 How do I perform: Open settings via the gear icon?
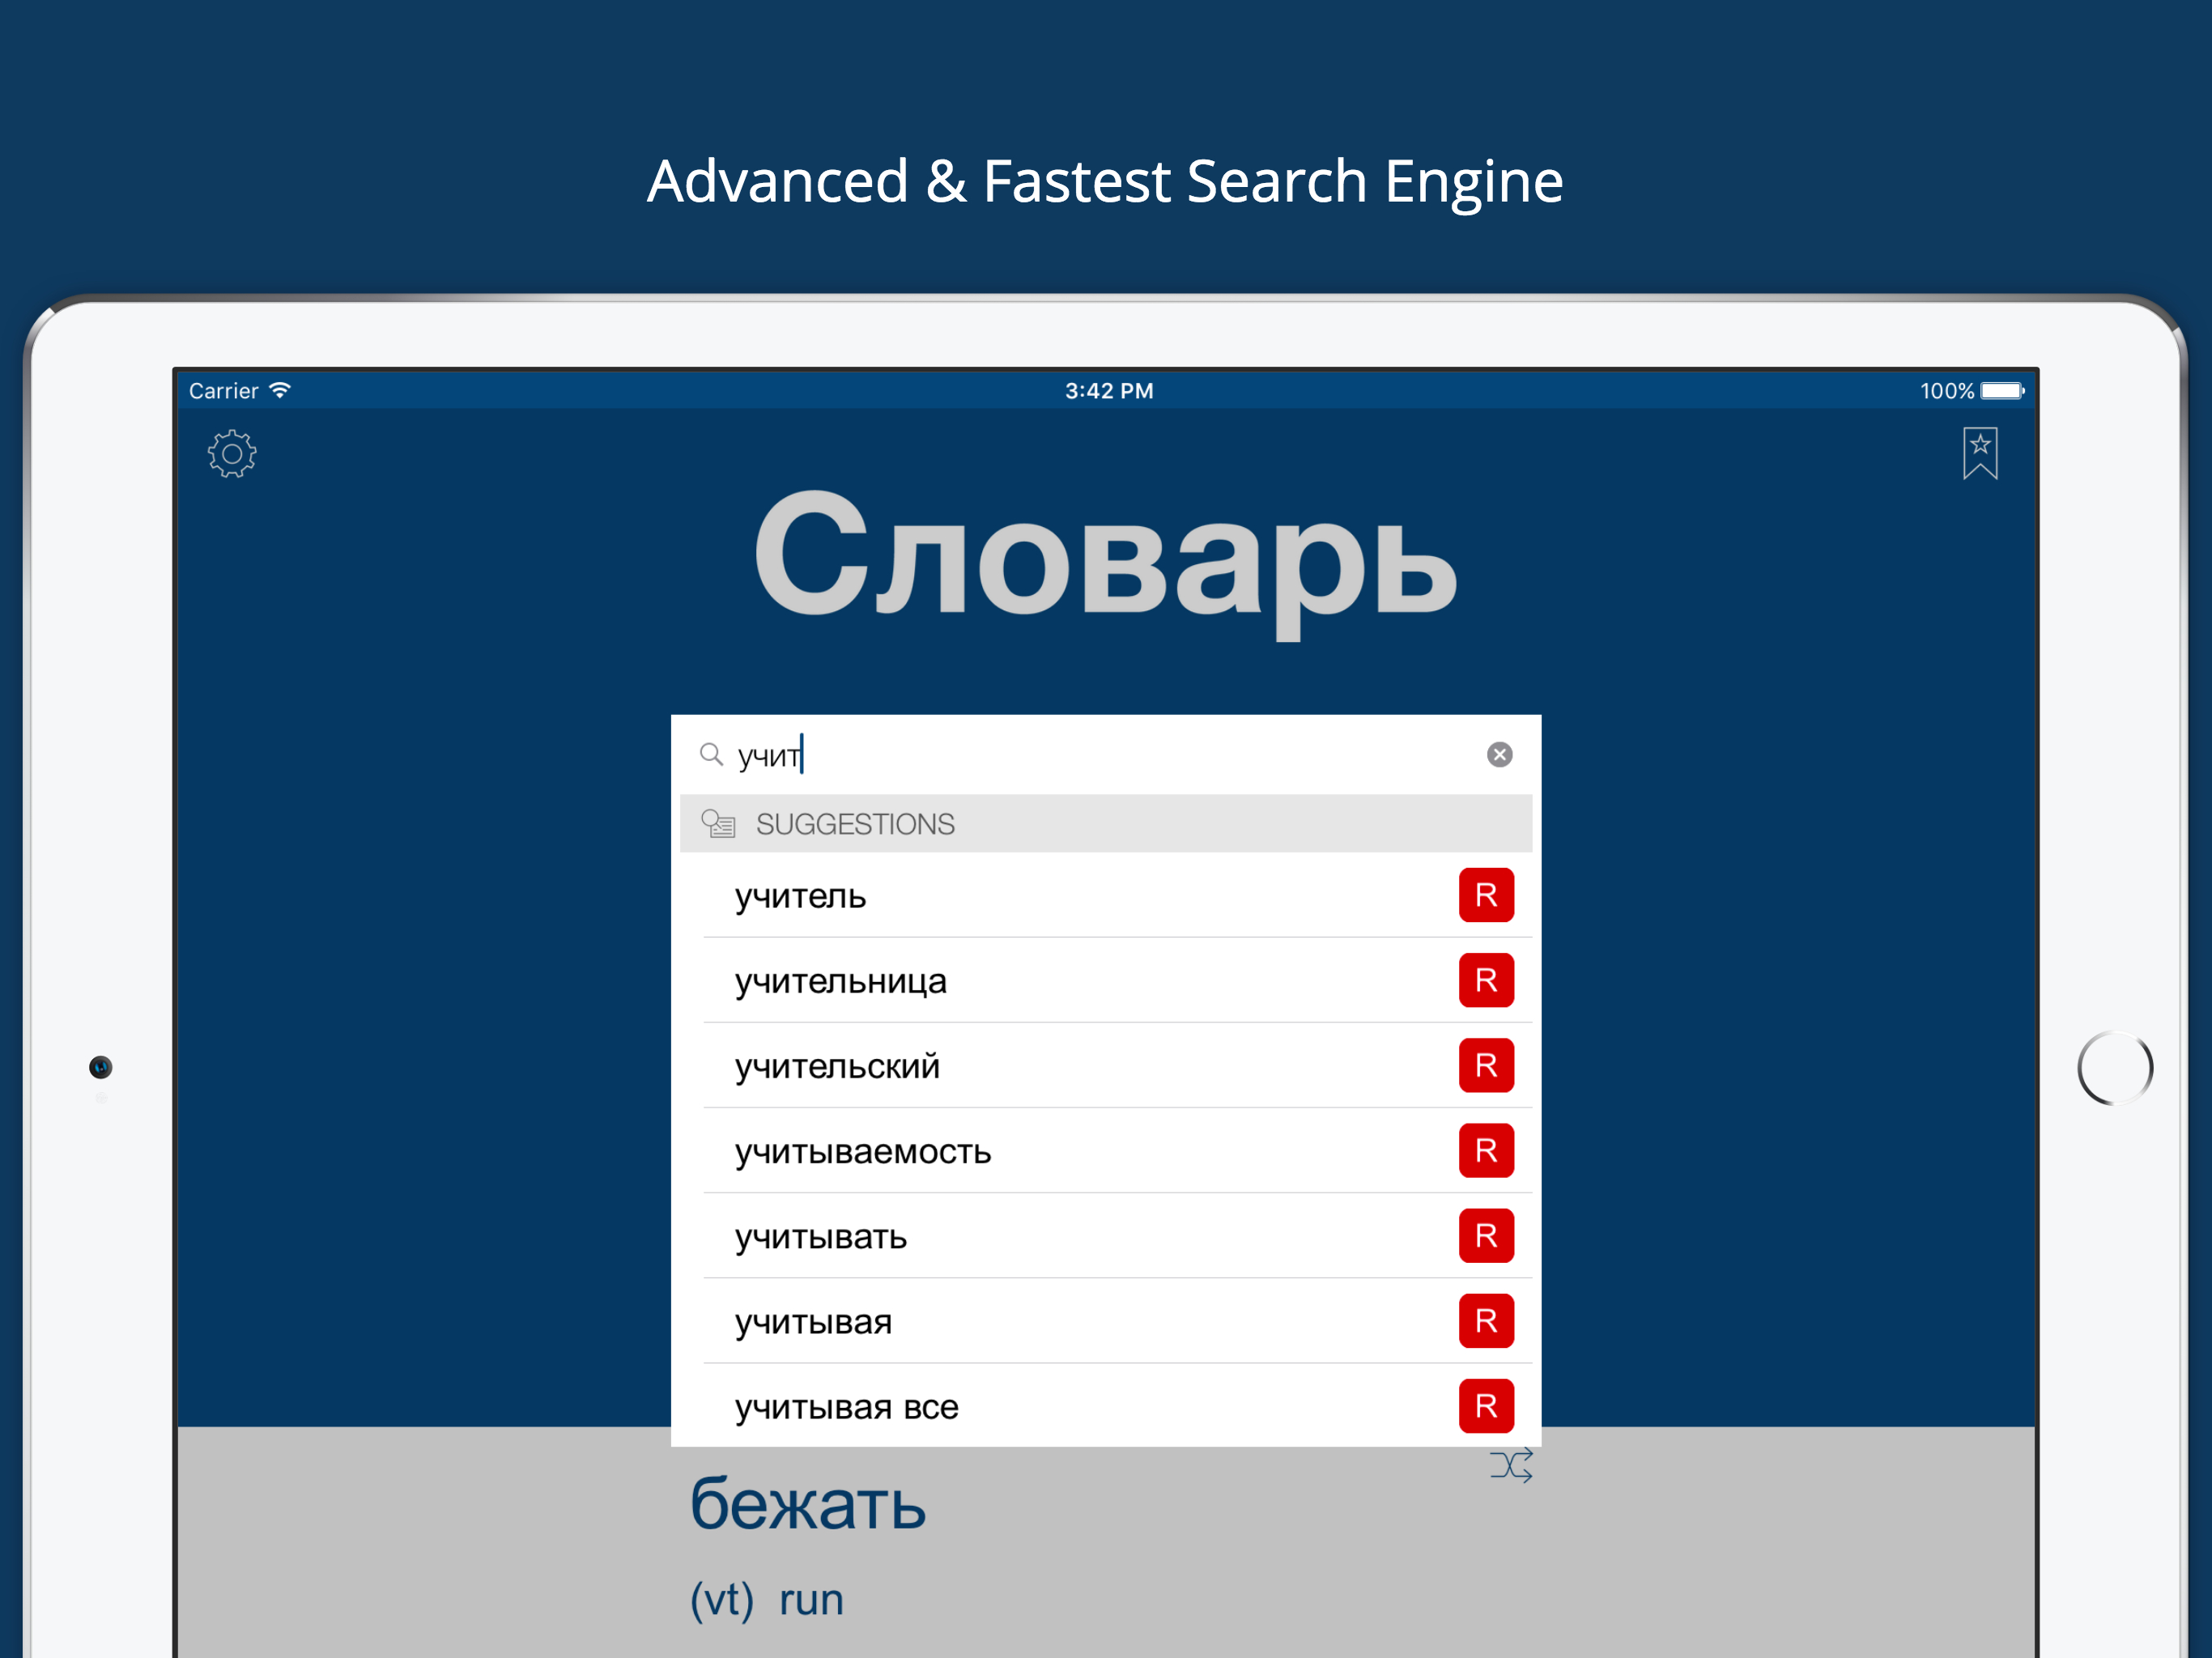coord(232,454)
